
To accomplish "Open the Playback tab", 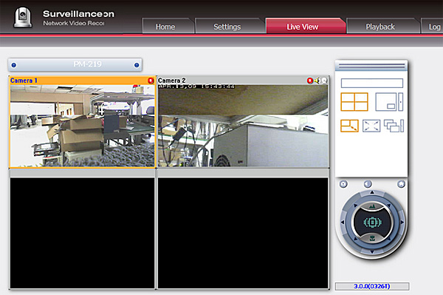I will (x=380, y=27).
